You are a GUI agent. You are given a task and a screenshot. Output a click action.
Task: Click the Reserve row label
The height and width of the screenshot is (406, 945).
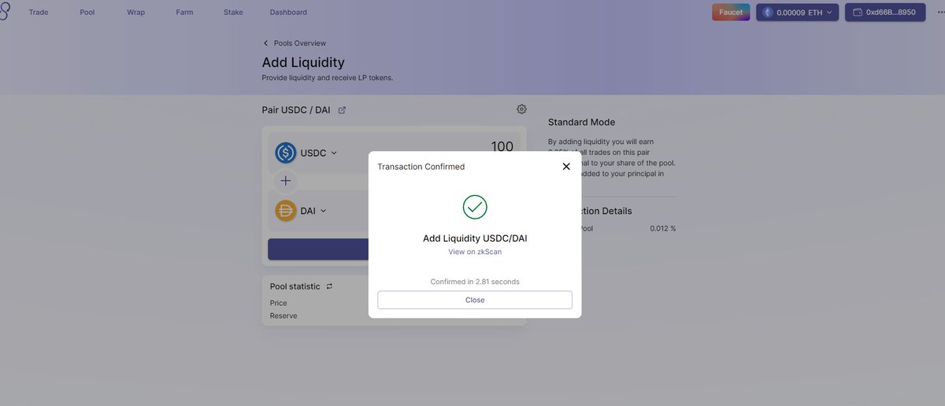tap(283, 316)
